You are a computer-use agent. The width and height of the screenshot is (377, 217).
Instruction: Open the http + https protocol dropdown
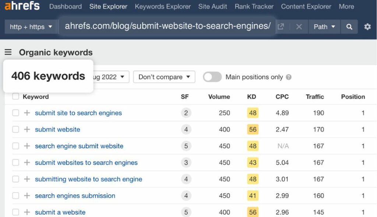pos(31,26)
